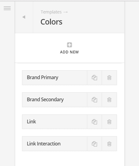
Task: Open the Link Interaction color template
Action: (54, 144)
